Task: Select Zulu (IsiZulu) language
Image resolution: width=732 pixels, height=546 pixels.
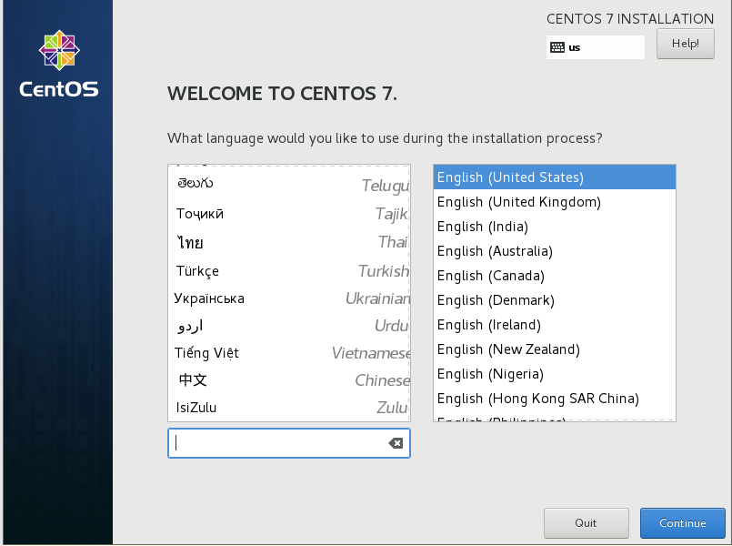Action: 289,408
